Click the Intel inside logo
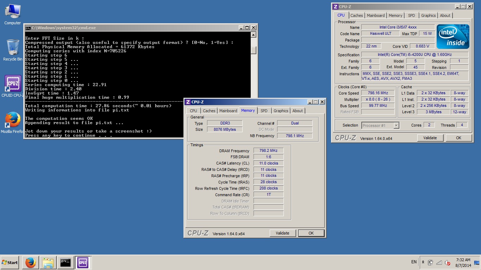The height and width of the screenshot is (270, 481). pos(453,37)
